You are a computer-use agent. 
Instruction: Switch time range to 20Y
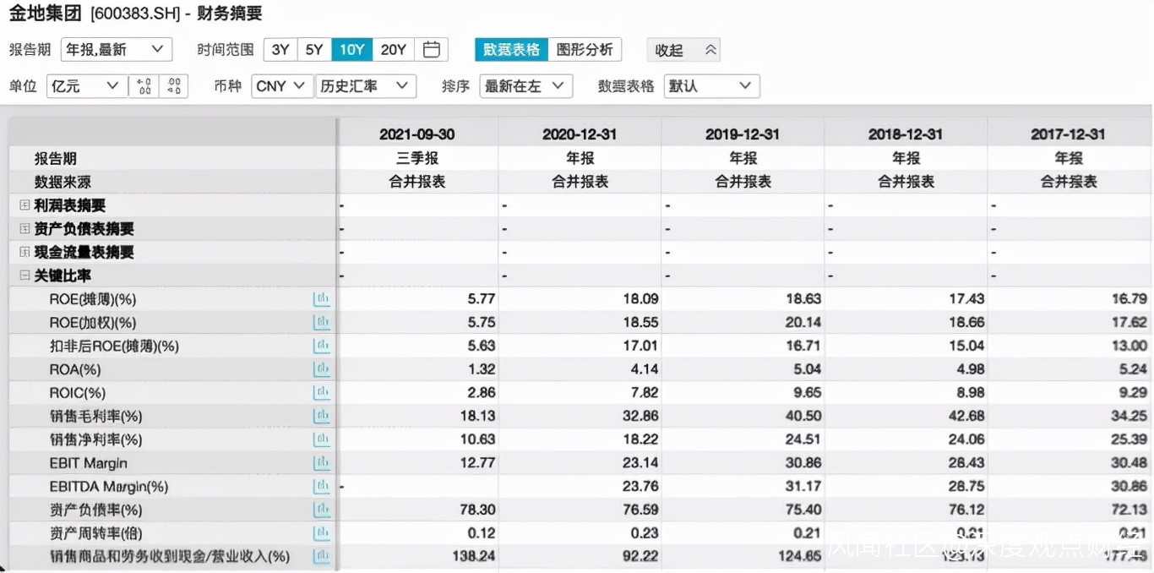[393, 50]
